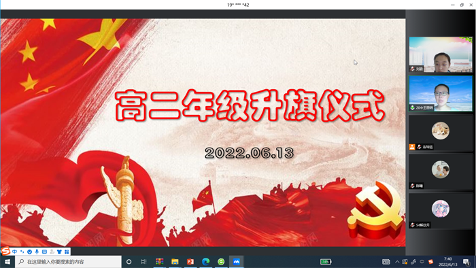Switch to PowerPoint on the taskbar
Screen dimensions: 476x268
190,262
